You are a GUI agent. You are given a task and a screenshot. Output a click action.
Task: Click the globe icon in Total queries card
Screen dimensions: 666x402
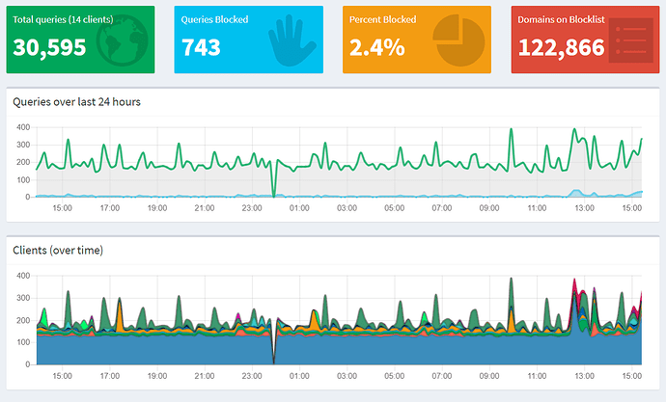point(121,40)
